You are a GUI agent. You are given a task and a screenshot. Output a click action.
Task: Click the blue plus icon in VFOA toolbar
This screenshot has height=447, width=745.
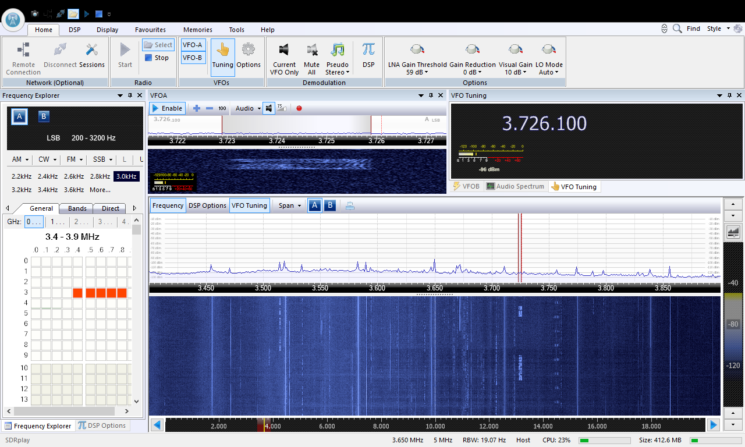(196, 108)
